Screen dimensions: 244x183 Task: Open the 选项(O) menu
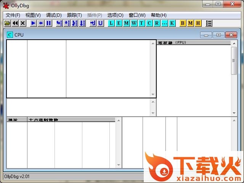pyautogui.click(x=115, y=15)
